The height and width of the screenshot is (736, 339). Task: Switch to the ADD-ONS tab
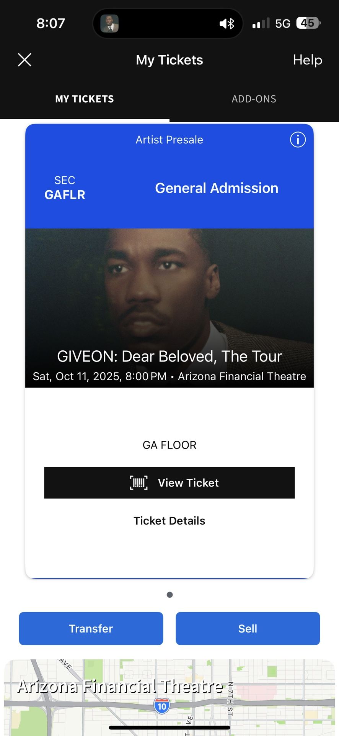point(254,99)
